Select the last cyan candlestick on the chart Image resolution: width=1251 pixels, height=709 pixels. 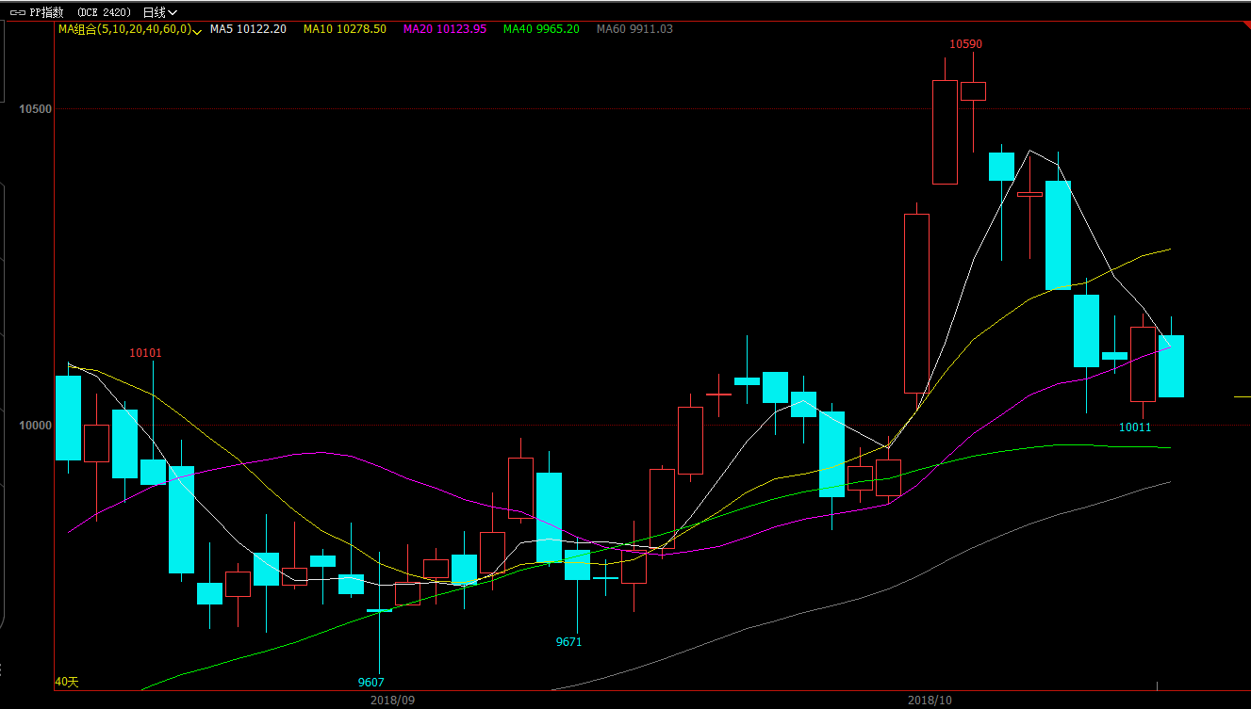tap(1171, 366)
